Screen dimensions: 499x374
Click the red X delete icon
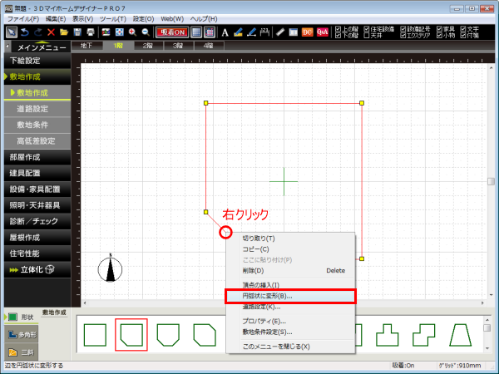[52, 32]
